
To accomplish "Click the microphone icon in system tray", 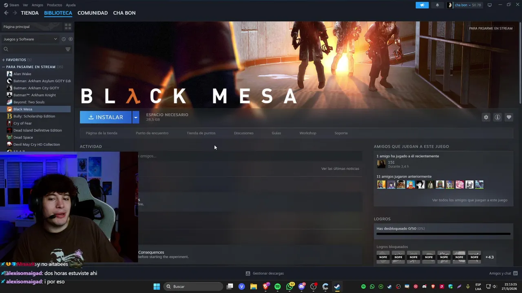I will (x=468, y=286).
